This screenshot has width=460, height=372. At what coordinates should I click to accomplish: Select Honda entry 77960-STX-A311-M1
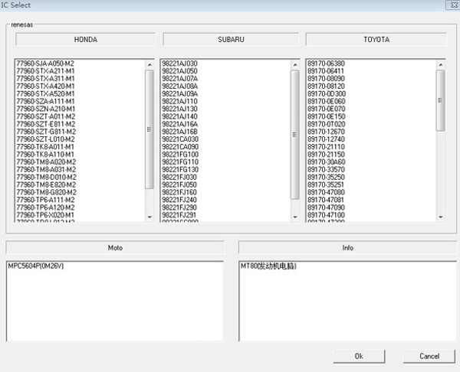tap(45, 79)
